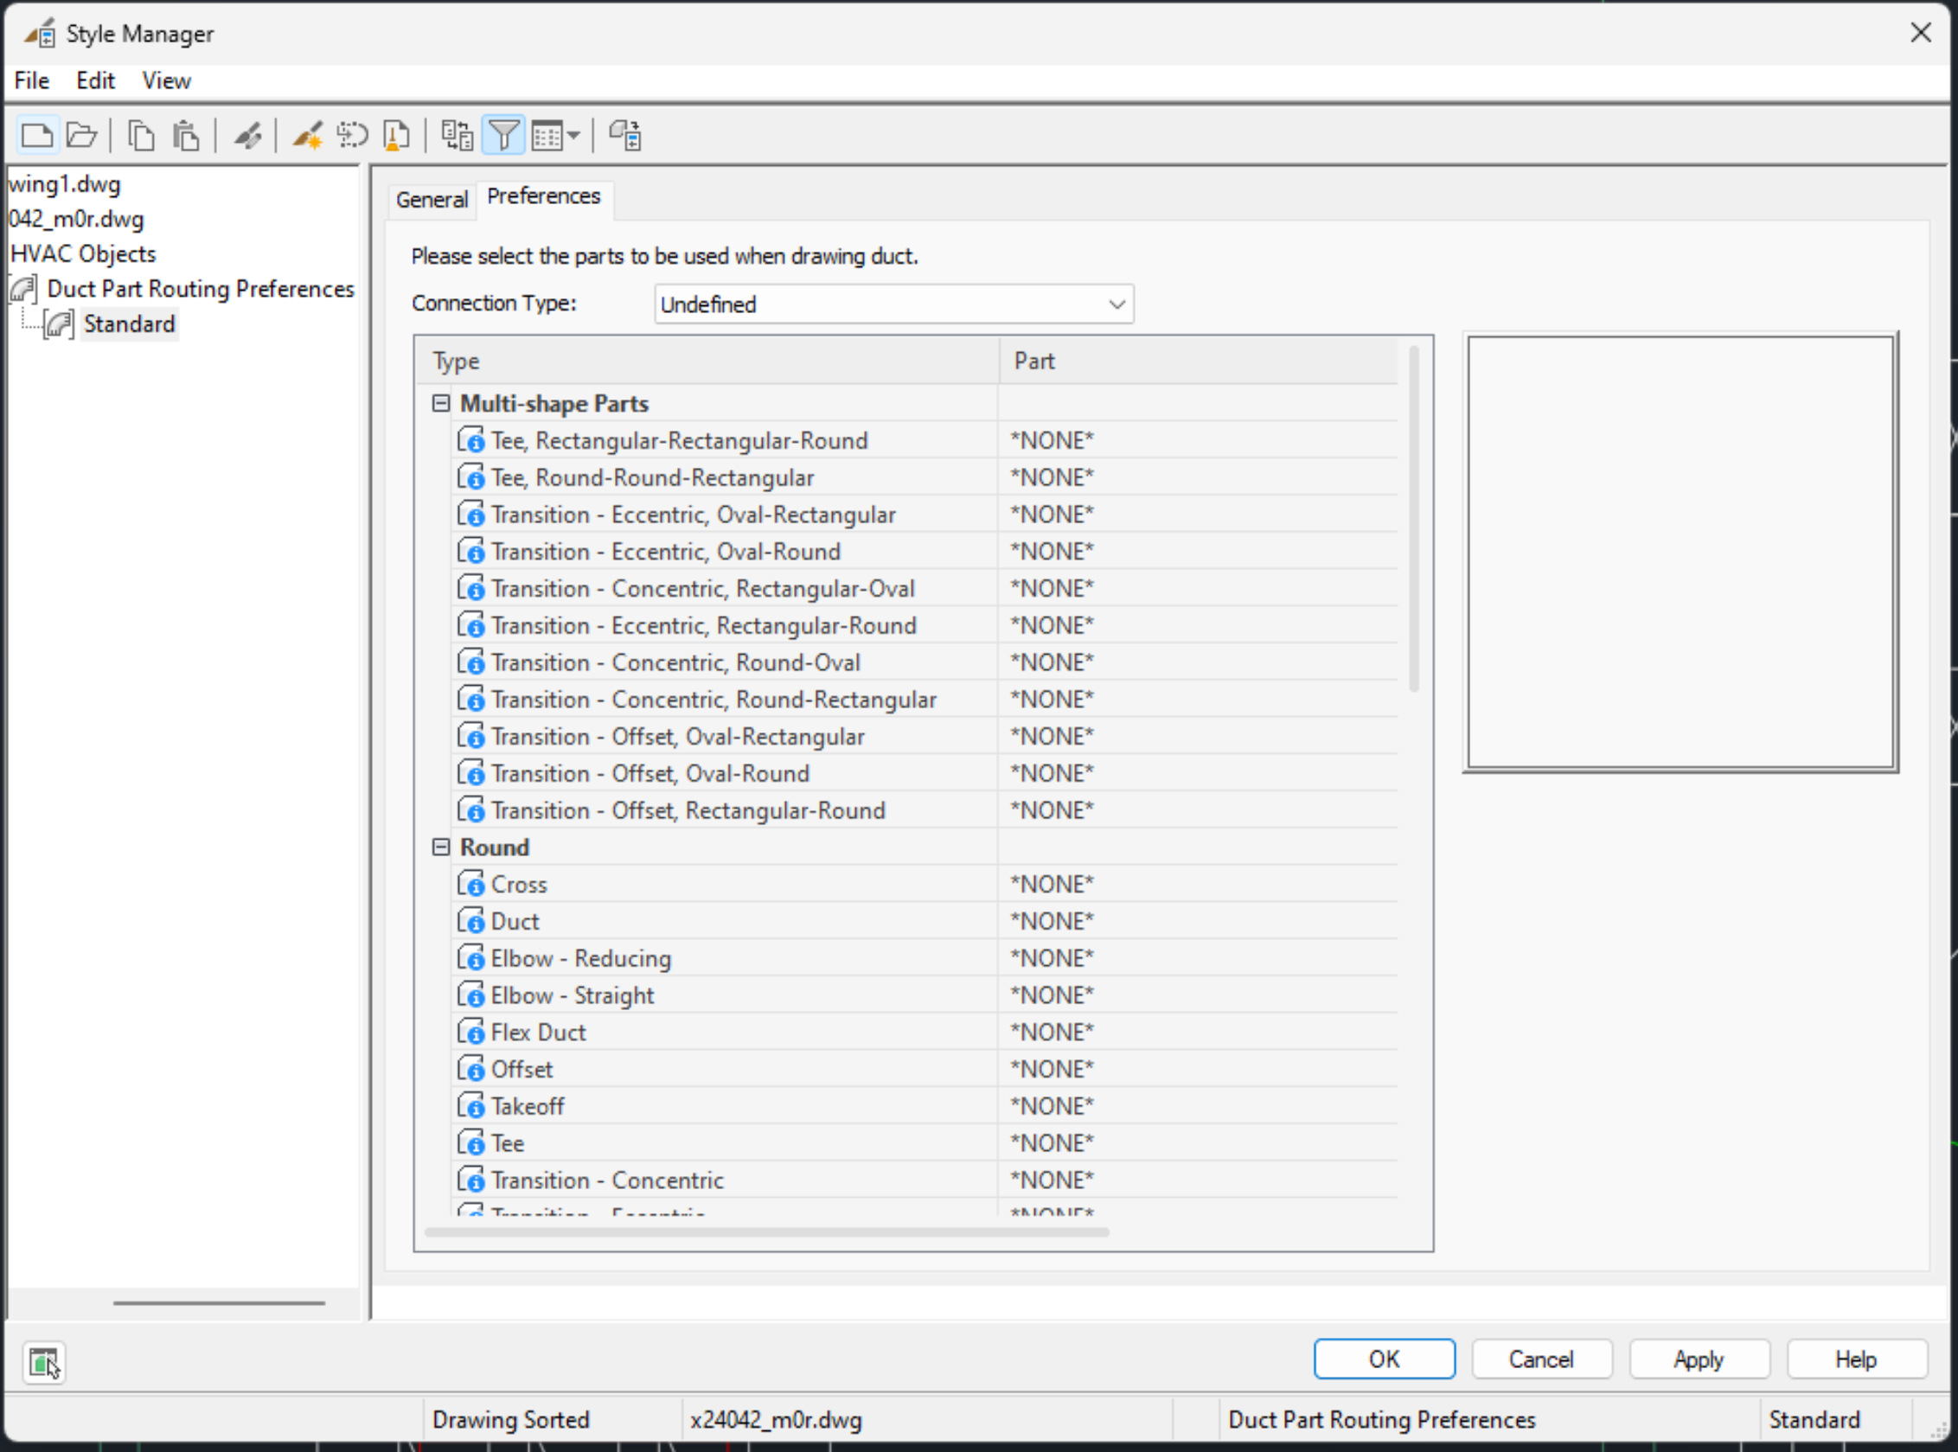
Task: Click the Inline Edit Toggle icon
Action: (624, 136)
